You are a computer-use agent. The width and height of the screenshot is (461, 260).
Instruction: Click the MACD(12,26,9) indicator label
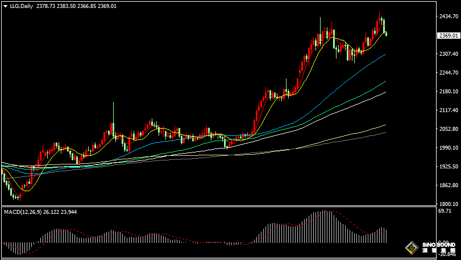[22, 212]
